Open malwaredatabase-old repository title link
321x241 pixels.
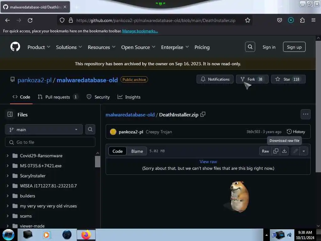point(87,80)
